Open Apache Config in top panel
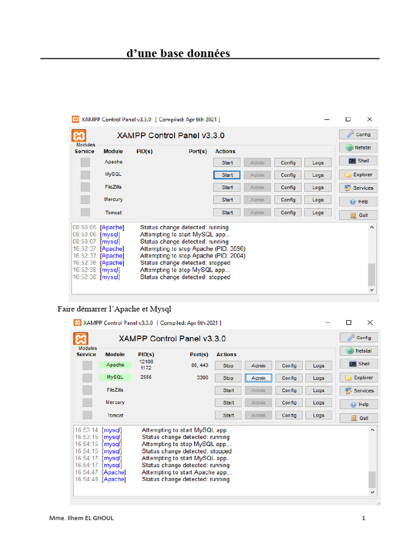415x553 pixels. 288,163
